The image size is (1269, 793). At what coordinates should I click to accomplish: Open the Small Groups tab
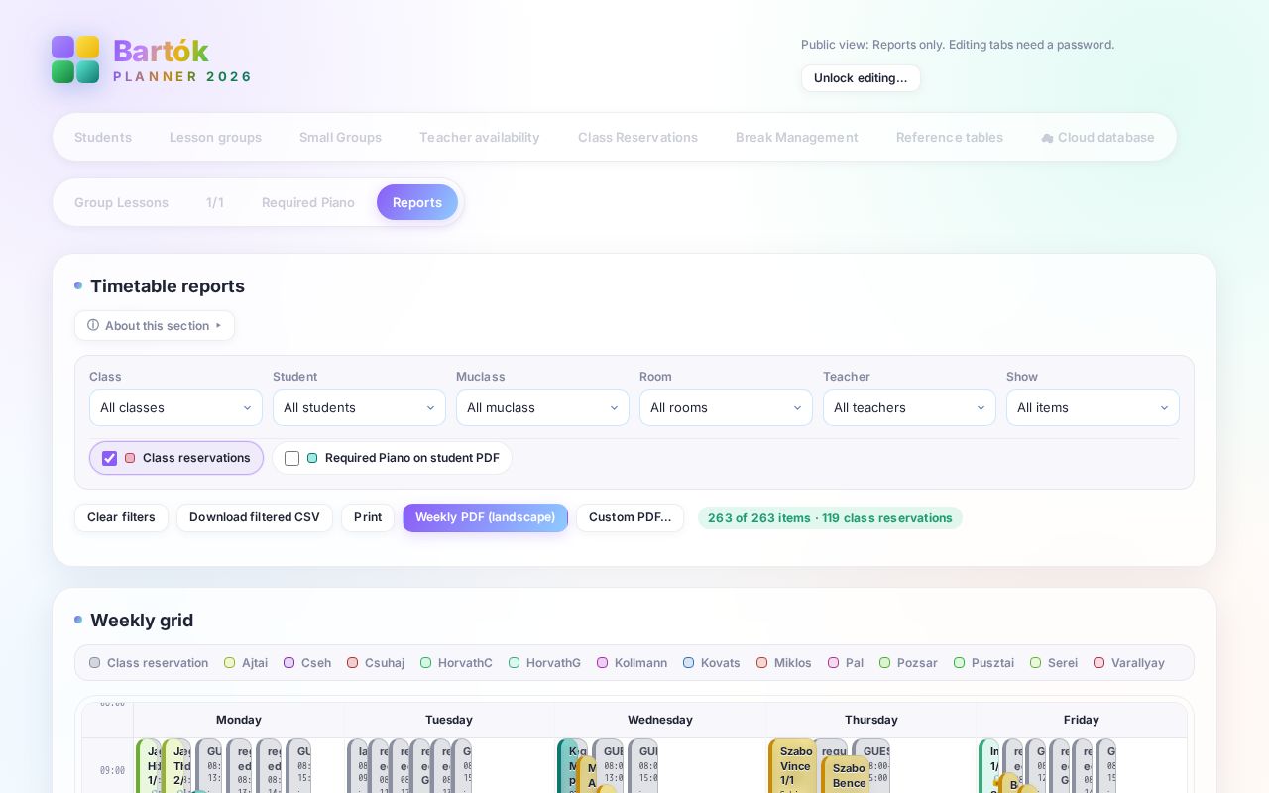pos(340,137)
